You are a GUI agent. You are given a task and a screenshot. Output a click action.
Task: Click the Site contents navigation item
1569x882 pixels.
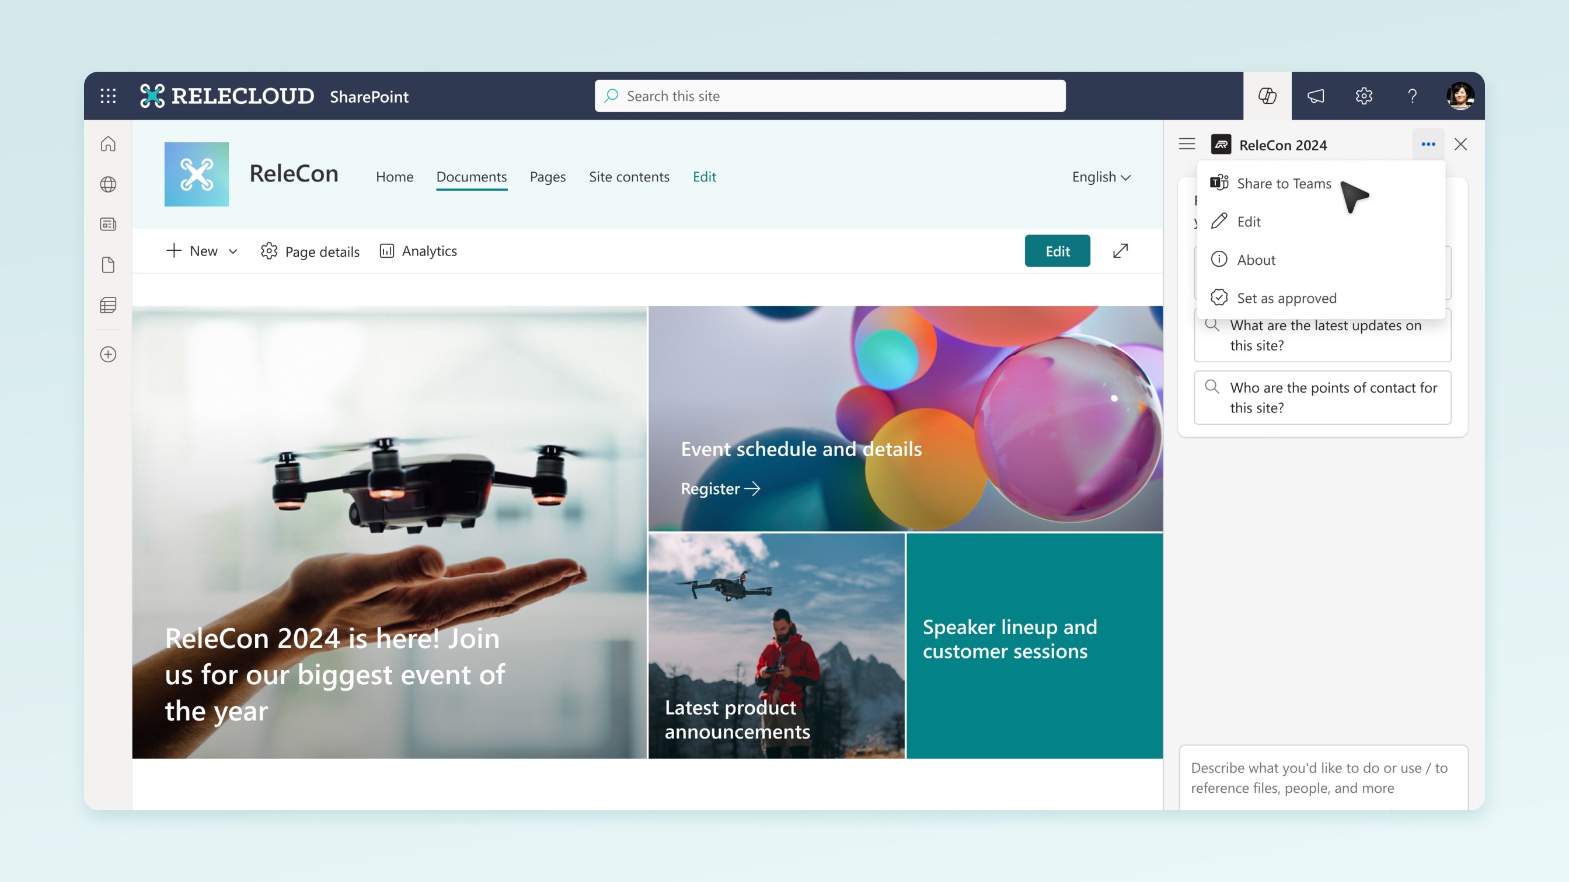(628, 176)
